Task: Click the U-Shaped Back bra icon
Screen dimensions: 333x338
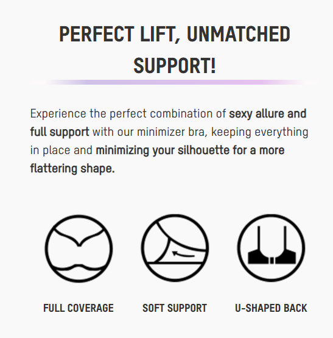Action: [x=271, y=248]
